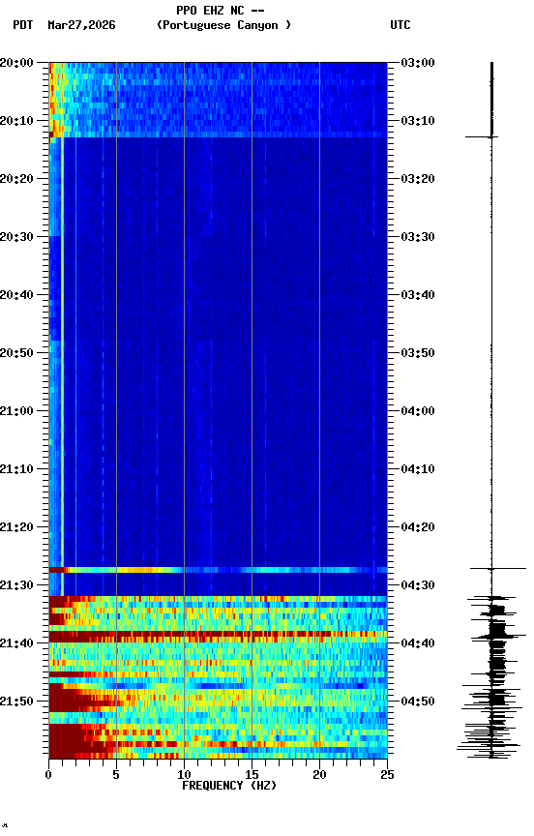Click the 04:50 UTC time label
The image size is (534, 836).
(418, 702)
